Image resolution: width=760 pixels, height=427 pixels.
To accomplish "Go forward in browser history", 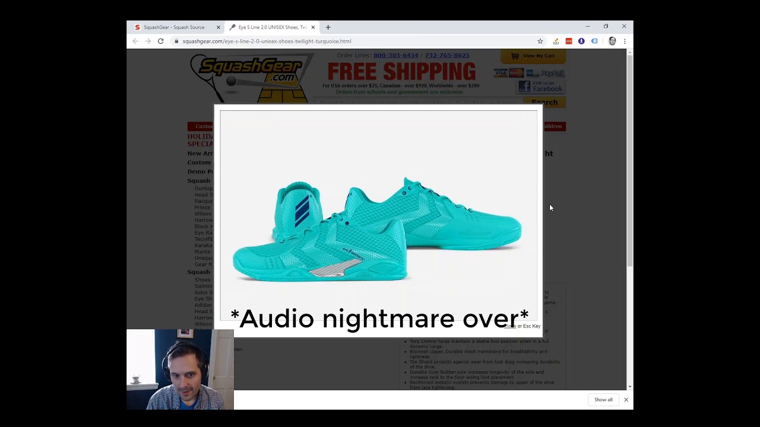I will (x=148, y=41).
